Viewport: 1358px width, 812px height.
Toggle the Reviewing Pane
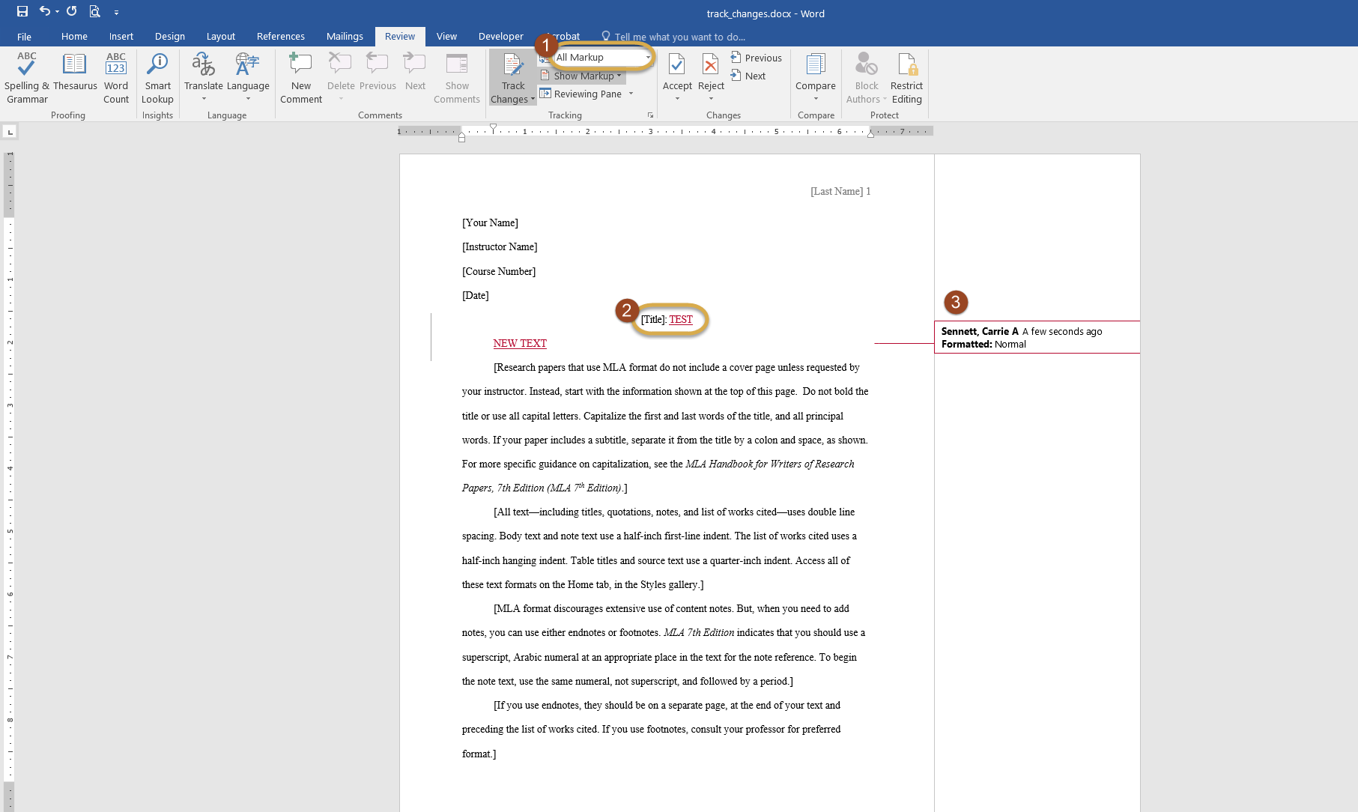click(x=581, y=94)
